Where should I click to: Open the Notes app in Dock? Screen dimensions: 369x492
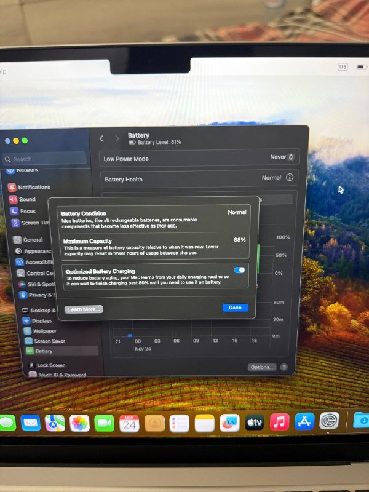204,423
